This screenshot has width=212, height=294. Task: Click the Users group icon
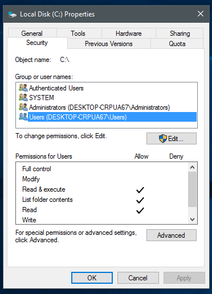pos(23,117)
